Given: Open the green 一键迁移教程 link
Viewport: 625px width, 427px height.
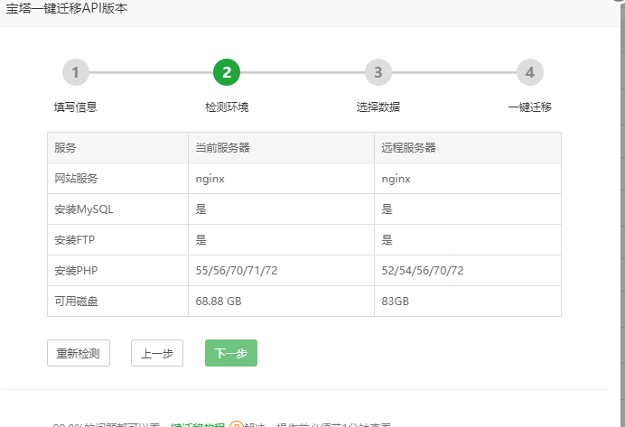Looking at the screenshot, I should (198, 424).
